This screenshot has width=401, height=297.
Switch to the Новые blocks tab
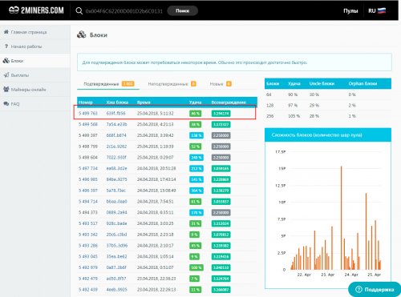[221, 84]
